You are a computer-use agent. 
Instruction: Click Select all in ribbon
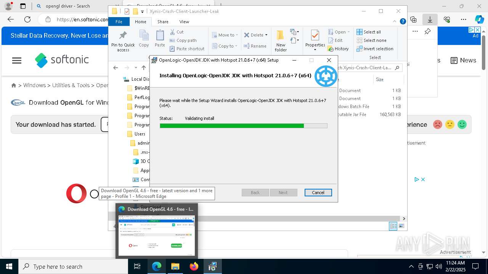tap(369, 32)
